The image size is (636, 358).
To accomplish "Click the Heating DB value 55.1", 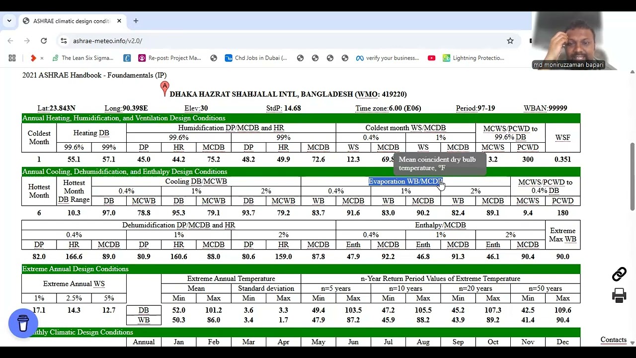I will (74, 160).
